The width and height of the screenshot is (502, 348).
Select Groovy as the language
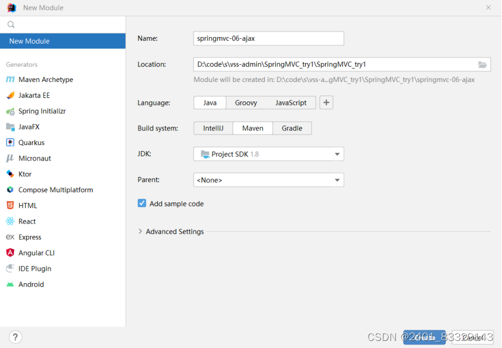pyautogui.click(x=246, y=103)
